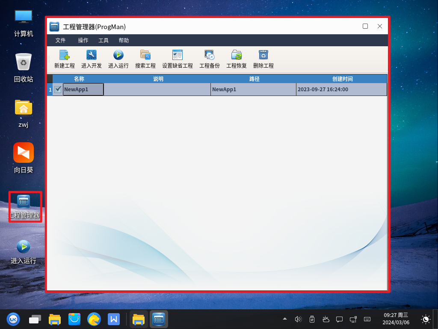Maximize the ProgMan window
438x329 pixels.
(x=365, y=26)
